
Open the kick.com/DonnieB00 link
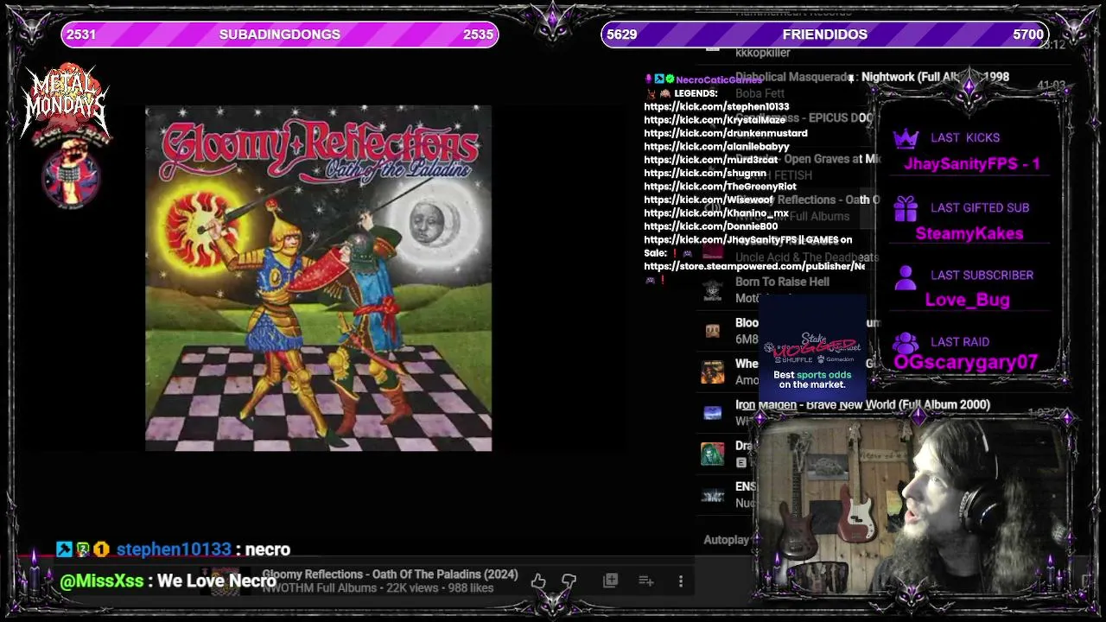point(710,226)
